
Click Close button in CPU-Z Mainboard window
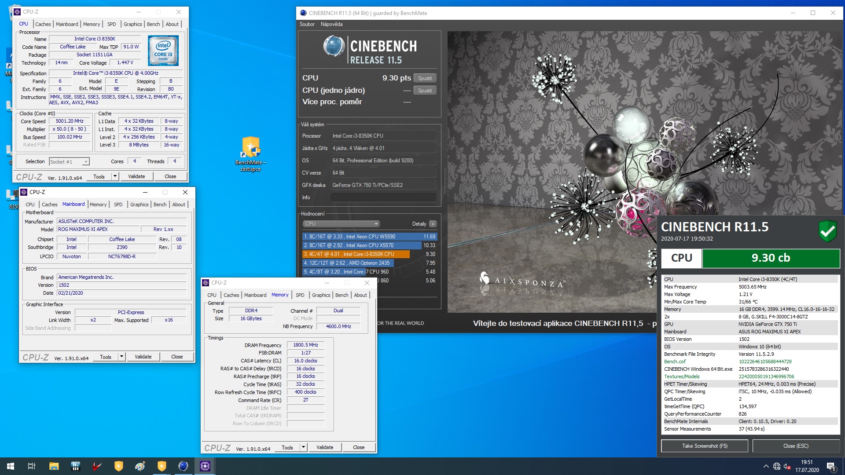pyautogui.click(x=177, y=357)
